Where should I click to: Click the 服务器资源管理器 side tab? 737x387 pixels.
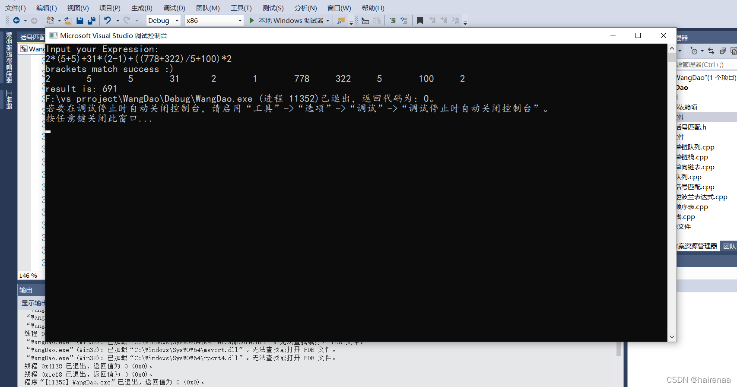(x=9, y=57)
